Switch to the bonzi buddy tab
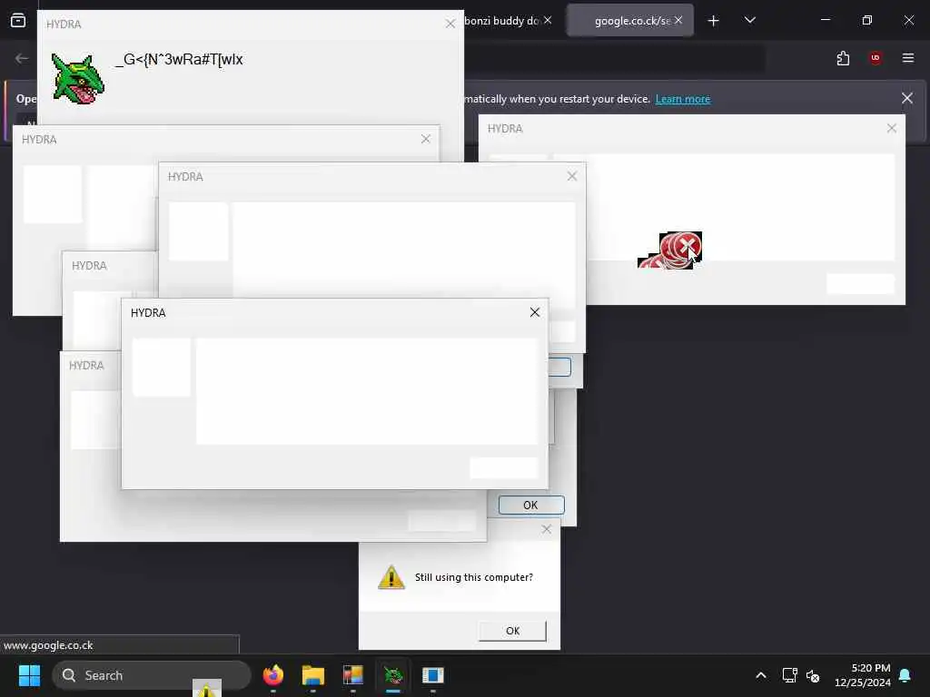Image resolution: width=930 pixels, height=697 pixels. [501, 21]
